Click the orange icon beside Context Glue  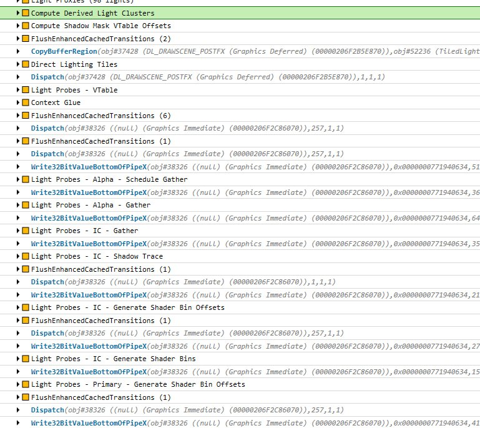pyautogui.click(x=26, y=102)
